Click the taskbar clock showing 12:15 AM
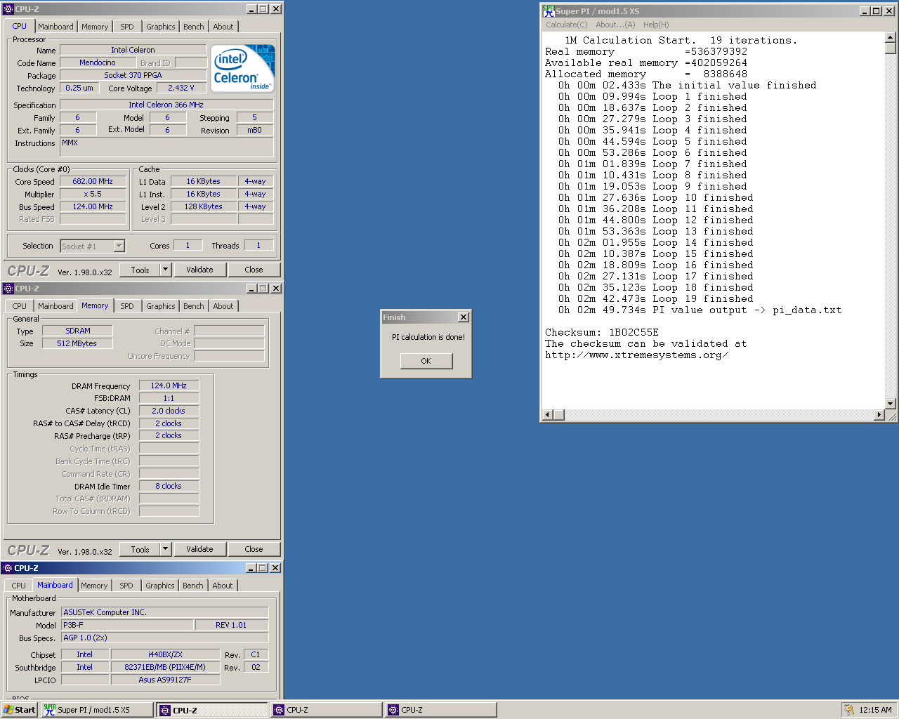 (x=875, y=710)
